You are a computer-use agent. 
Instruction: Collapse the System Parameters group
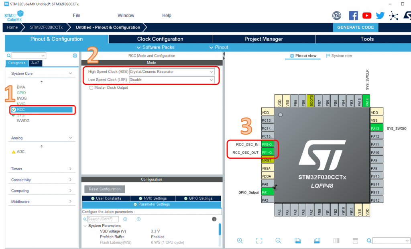[x=85, y=226]
